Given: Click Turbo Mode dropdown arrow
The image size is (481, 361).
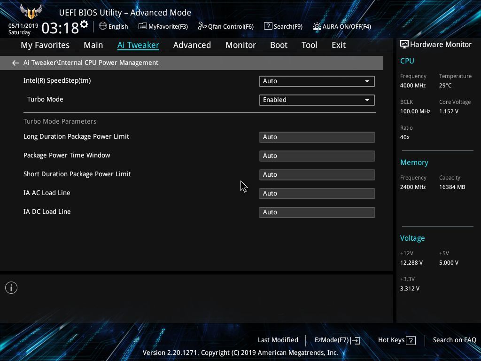Looking at the screenshot, I should [x=367, y=100].
